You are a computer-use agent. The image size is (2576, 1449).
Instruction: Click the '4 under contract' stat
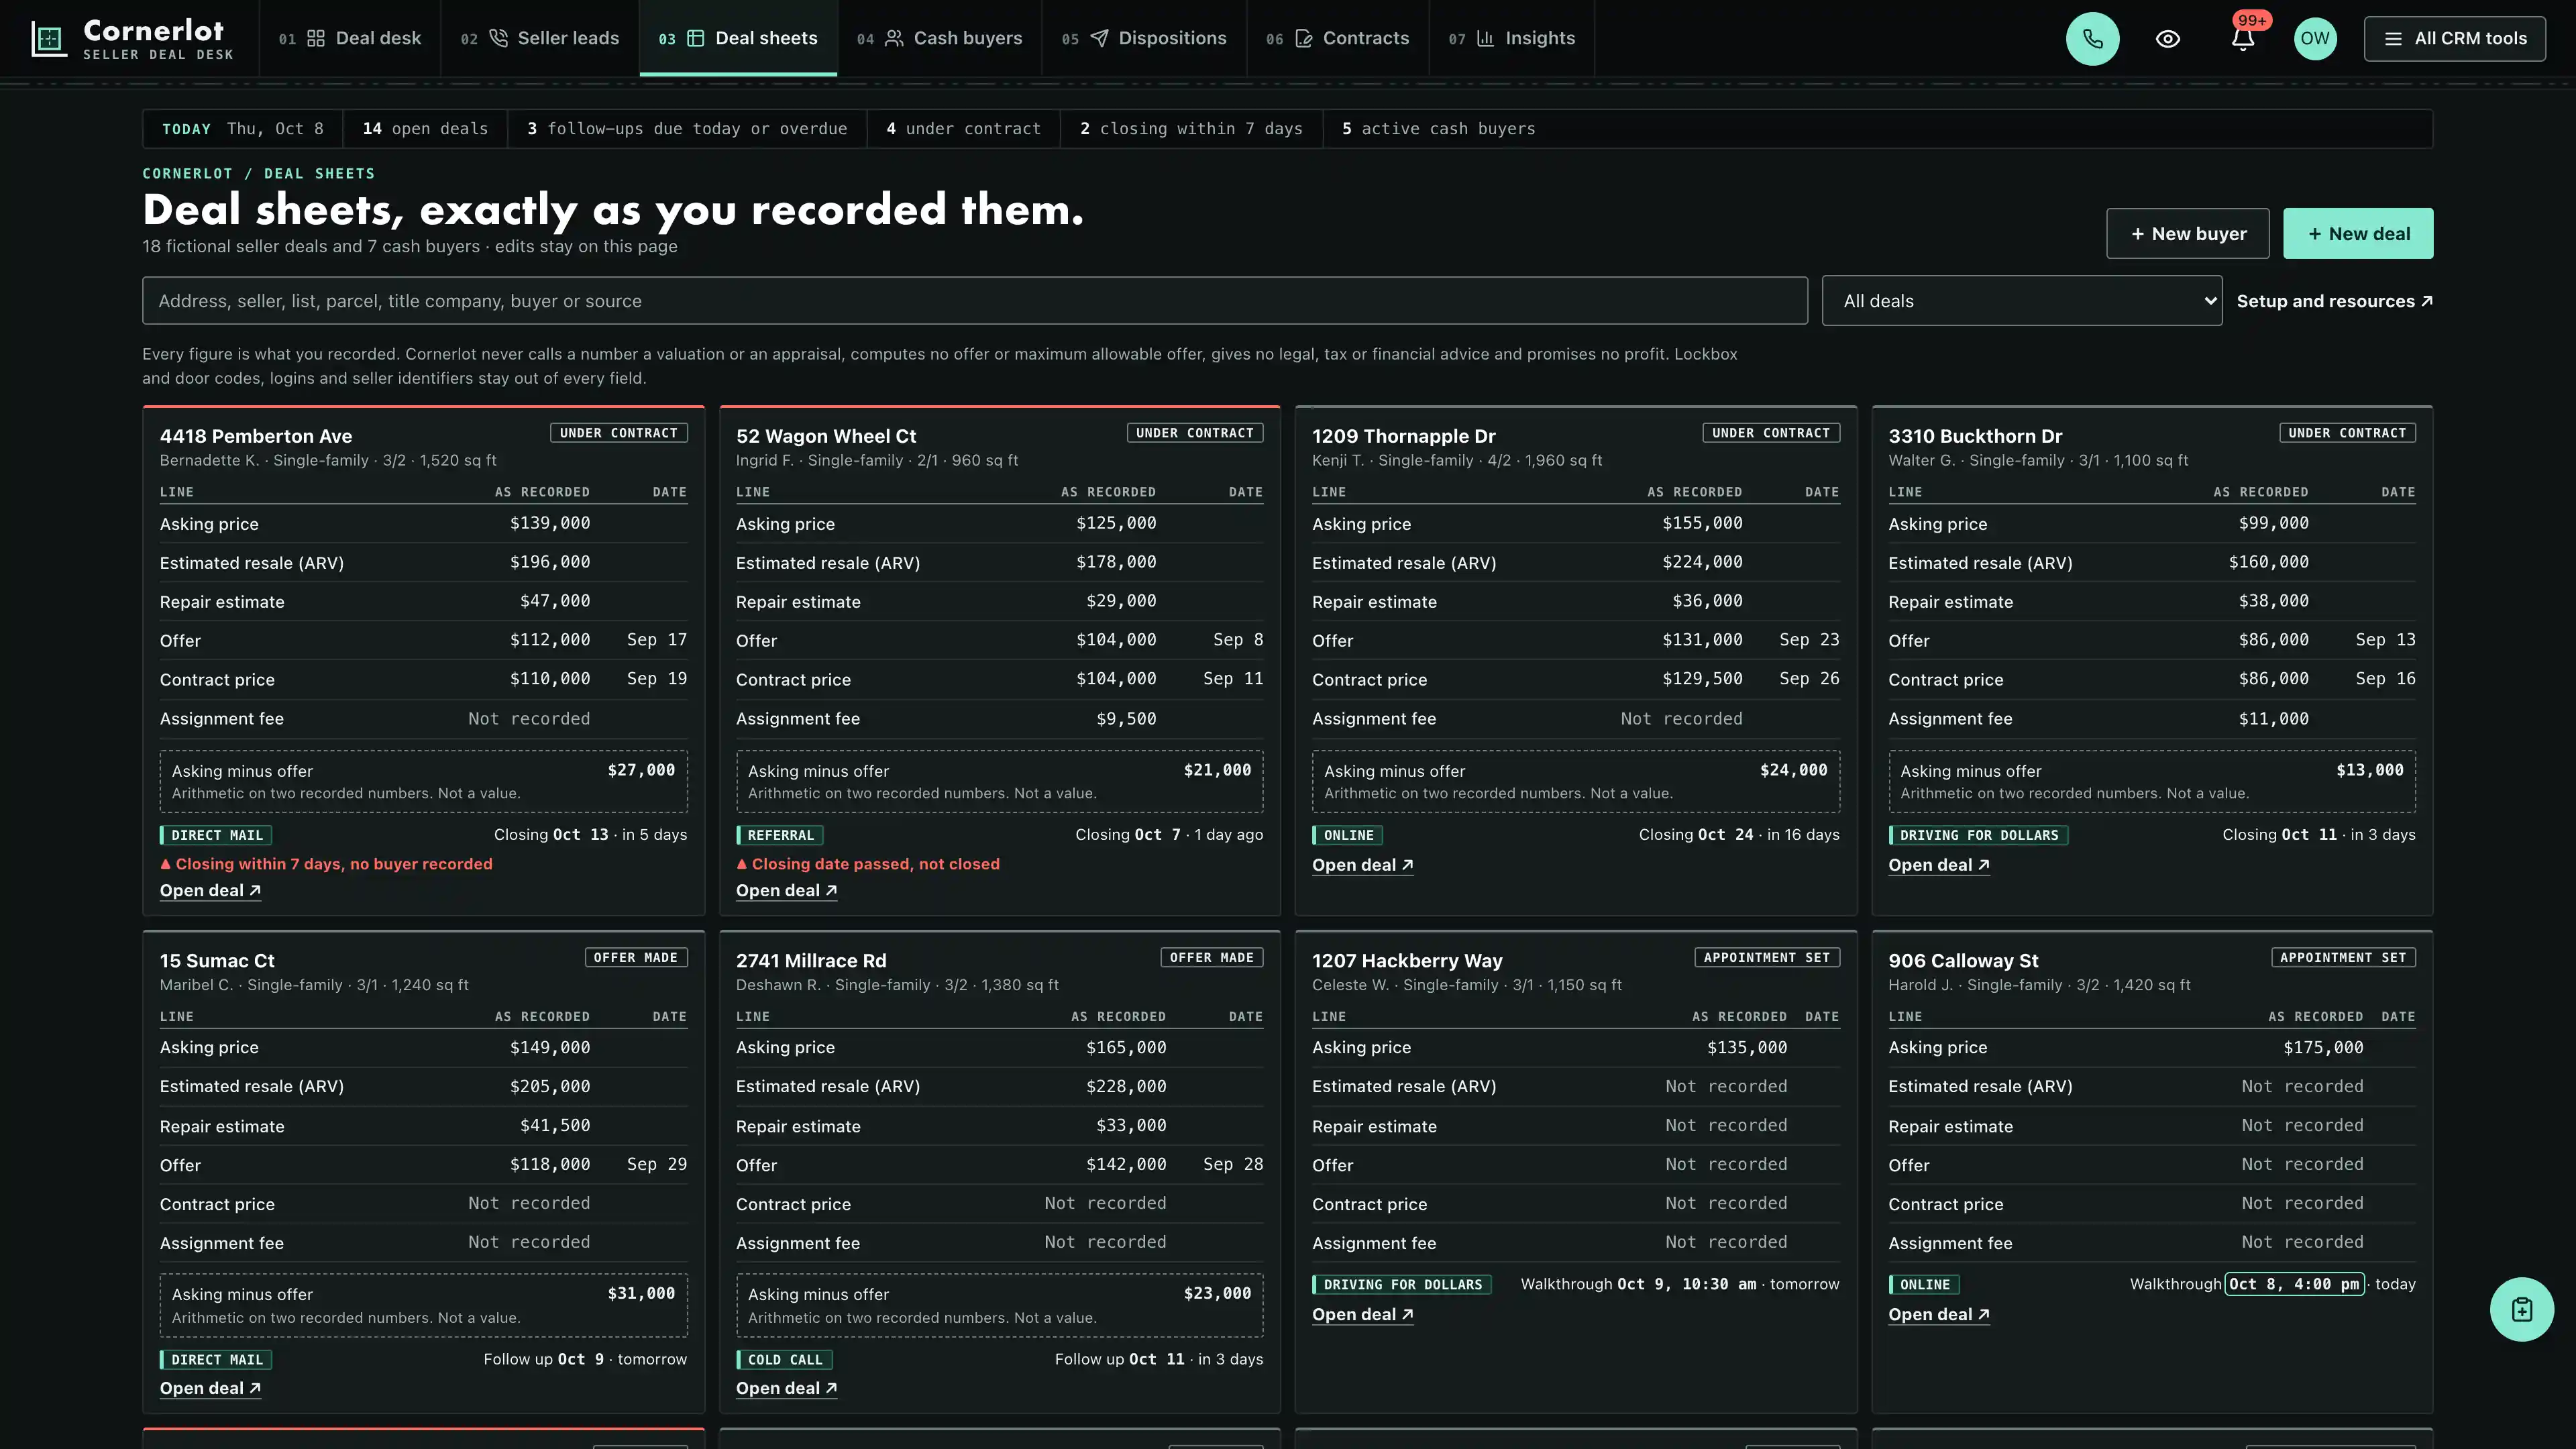(x=963, y=129)
